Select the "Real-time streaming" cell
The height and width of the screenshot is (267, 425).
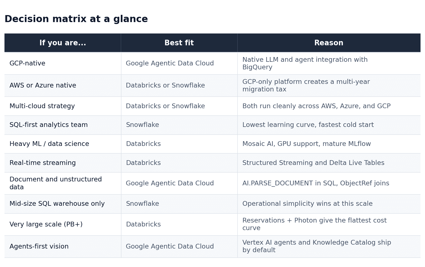point(63,163)
